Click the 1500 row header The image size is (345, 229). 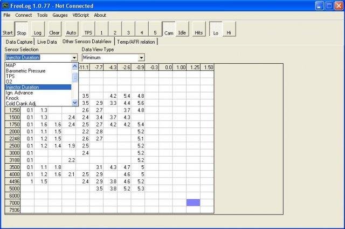(13, 117)
